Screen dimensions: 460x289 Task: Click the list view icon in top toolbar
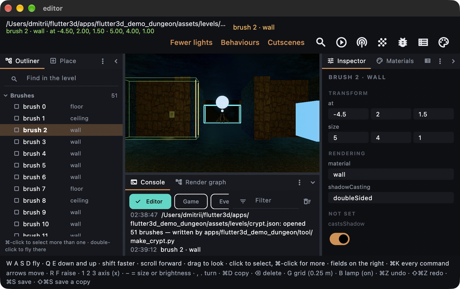423,42
